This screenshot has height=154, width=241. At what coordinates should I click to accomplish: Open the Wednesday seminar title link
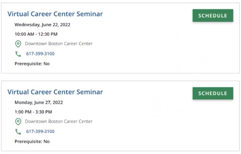point(55,14)
